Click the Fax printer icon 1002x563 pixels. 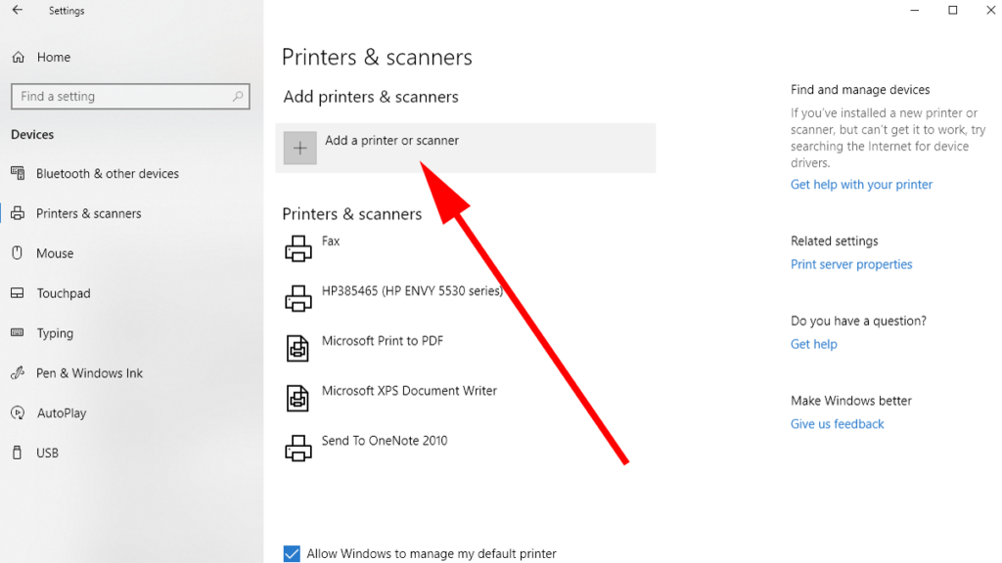(297, 249)
